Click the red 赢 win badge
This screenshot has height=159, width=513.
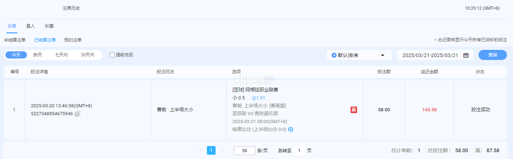click(354, 110)
